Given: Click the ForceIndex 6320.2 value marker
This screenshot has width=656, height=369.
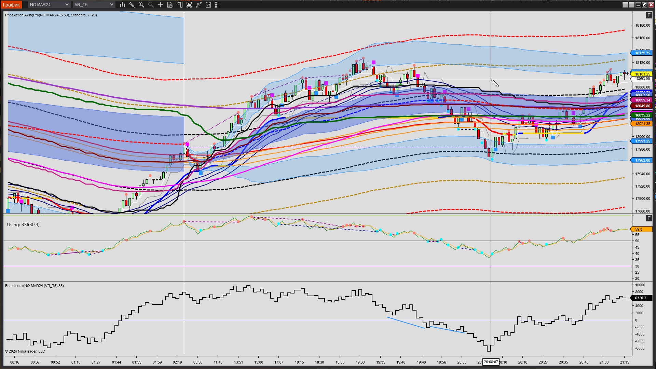Looking at the screenshot, I should point(642,298).
